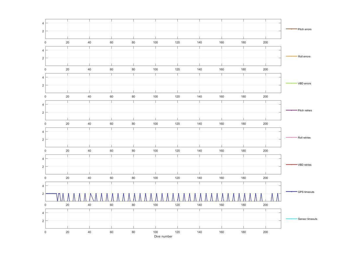This screenshot has height=257, width=349.
Task: Click the Dive number x-axis label
Action: (163, 236)
